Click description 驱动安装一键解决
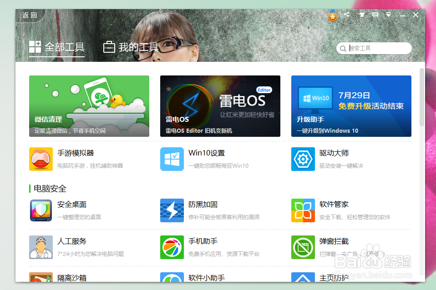 tap(341, 166)
